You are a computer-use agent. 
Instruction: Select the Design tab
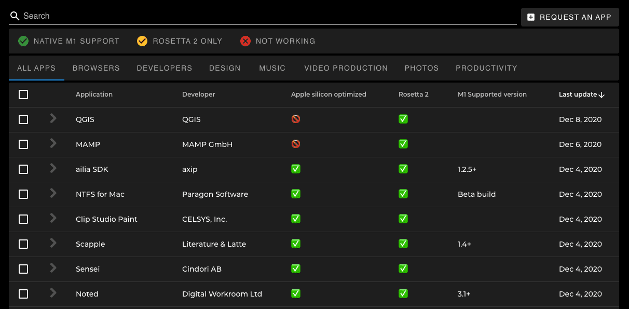tap(225, 68)
